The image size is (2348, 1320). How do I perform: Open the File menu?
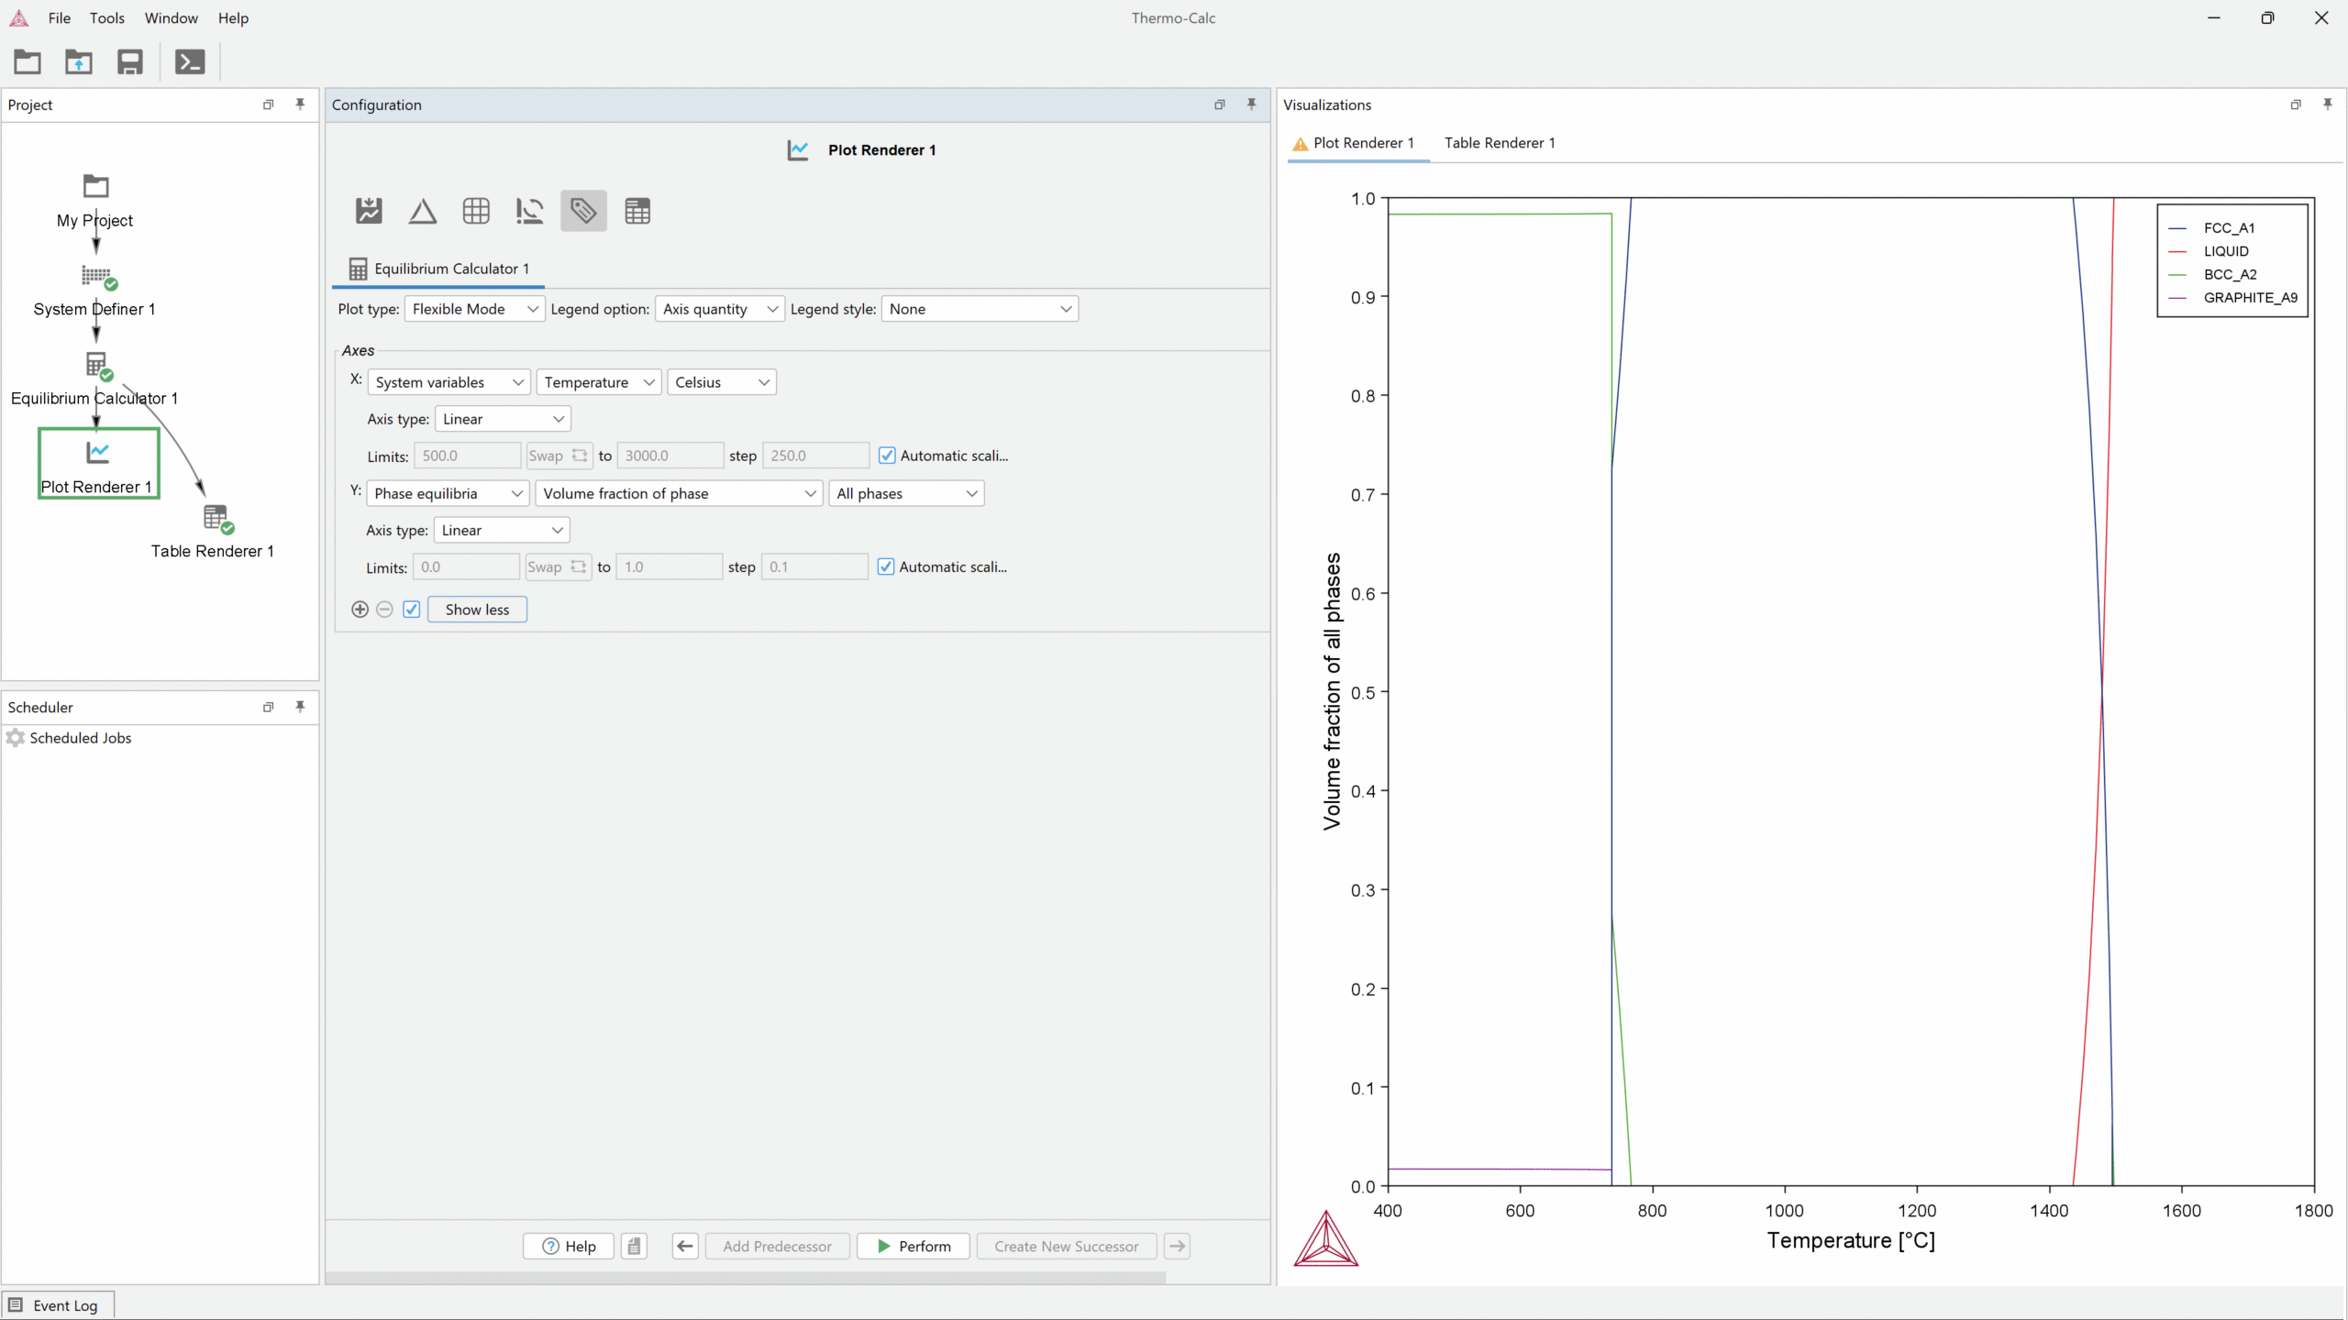coord(60,17)
